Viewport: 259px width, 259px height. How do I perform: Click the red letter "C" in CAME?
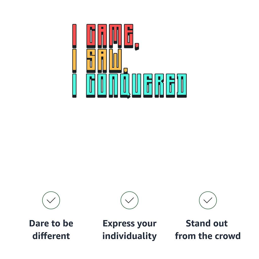click(x=91, y=36)
